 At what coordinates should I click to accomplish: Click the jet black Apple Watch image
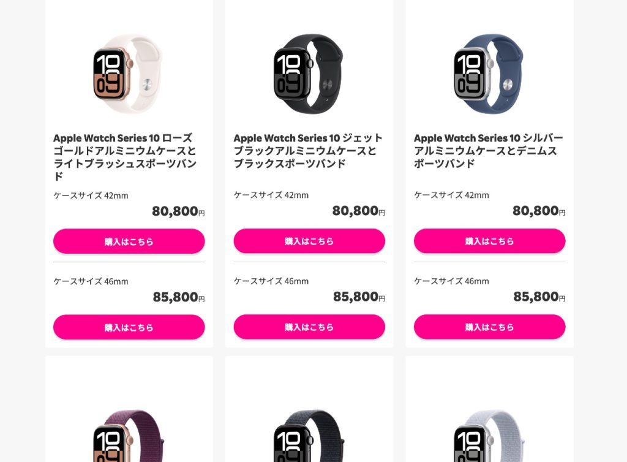(x=308, y=74)
